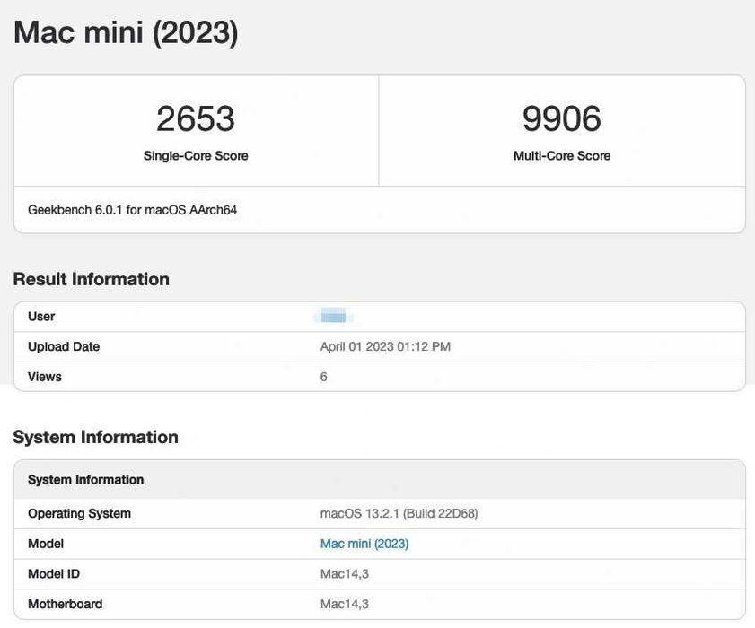Click the User row label
This screenshot has width=755, height=628.
41,317
